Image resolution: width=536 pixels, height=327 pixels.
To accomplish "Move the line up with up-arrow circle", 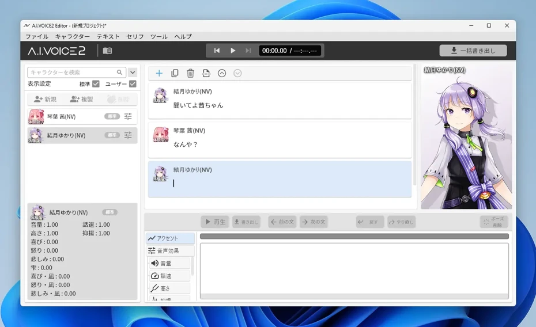I will point(222,73).
